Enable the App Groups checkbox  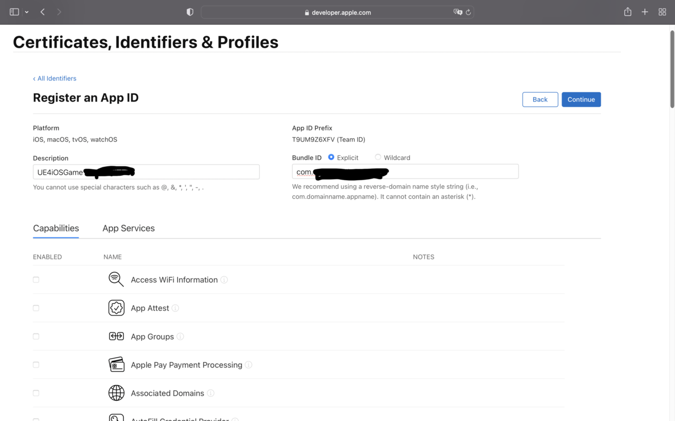click(36, 336)
